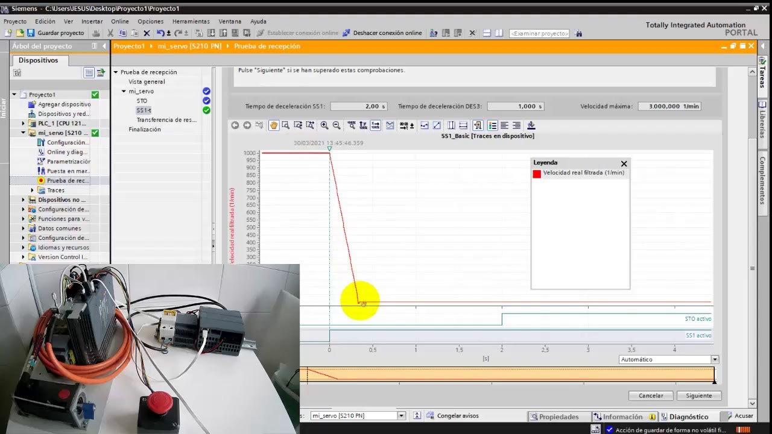Click the arrange in tracks icon
Screen dimensions: 772x434
(x=390, y=125)
